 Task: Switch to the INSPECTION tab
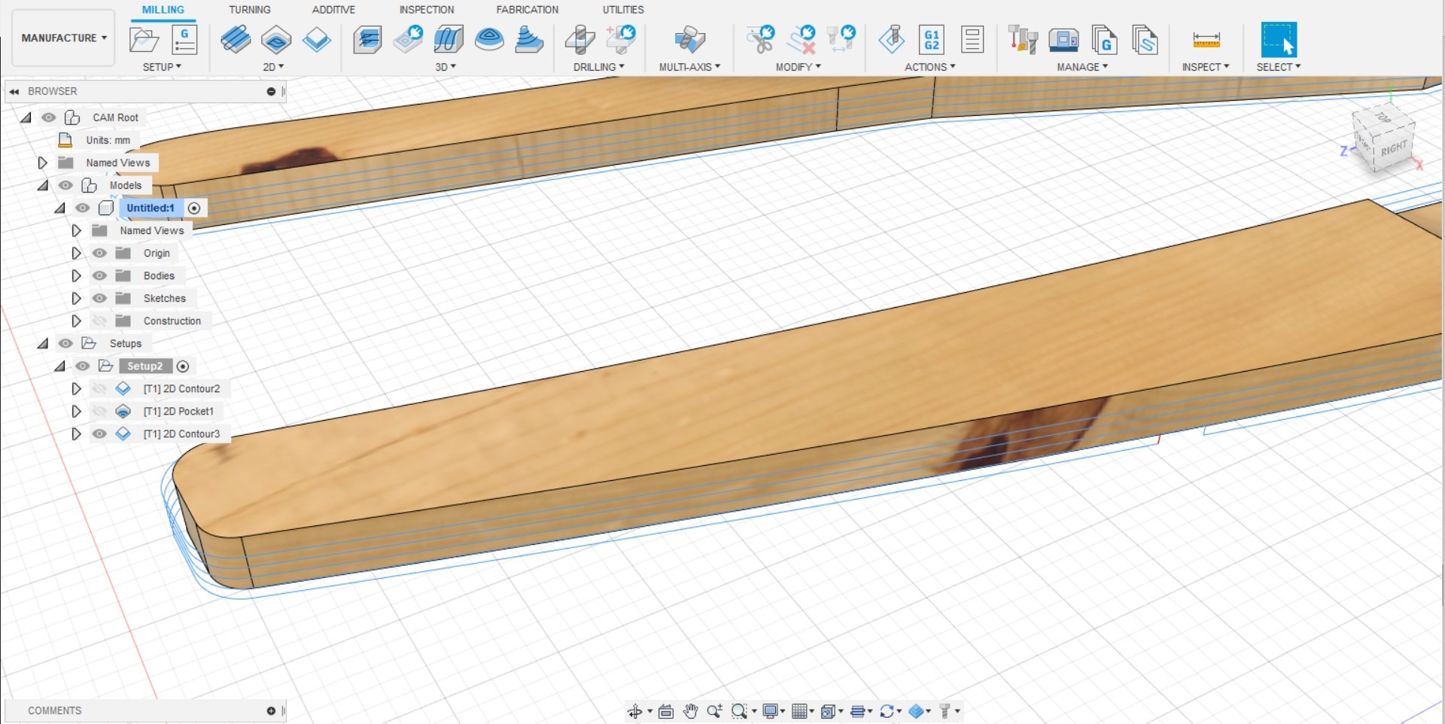pyautogui.click(x=427, y=10)
